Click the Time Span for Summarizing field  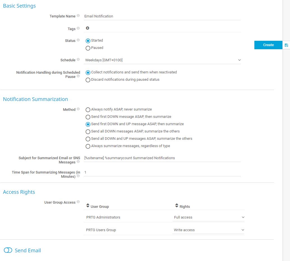pos(162,172)
